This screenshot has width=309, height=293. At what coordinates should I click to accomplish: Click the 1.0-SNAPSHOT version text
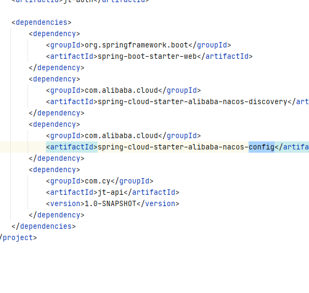pyautogui.click(x=111, y=203)
